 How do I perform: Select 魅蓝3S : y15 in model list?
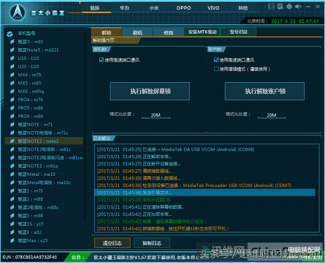click(44, 224)
